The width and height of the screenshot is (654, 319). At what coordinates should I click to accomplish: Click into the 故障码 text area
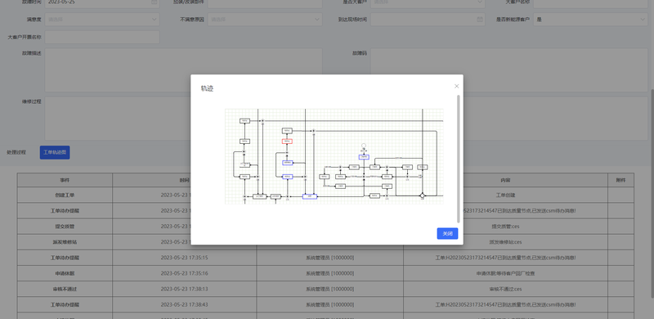point(509,70)
